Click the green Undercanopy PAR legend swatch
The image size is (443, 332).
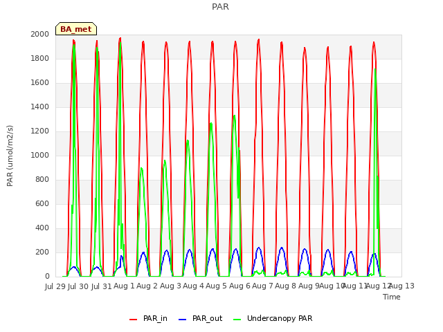(x=237, y=320)
